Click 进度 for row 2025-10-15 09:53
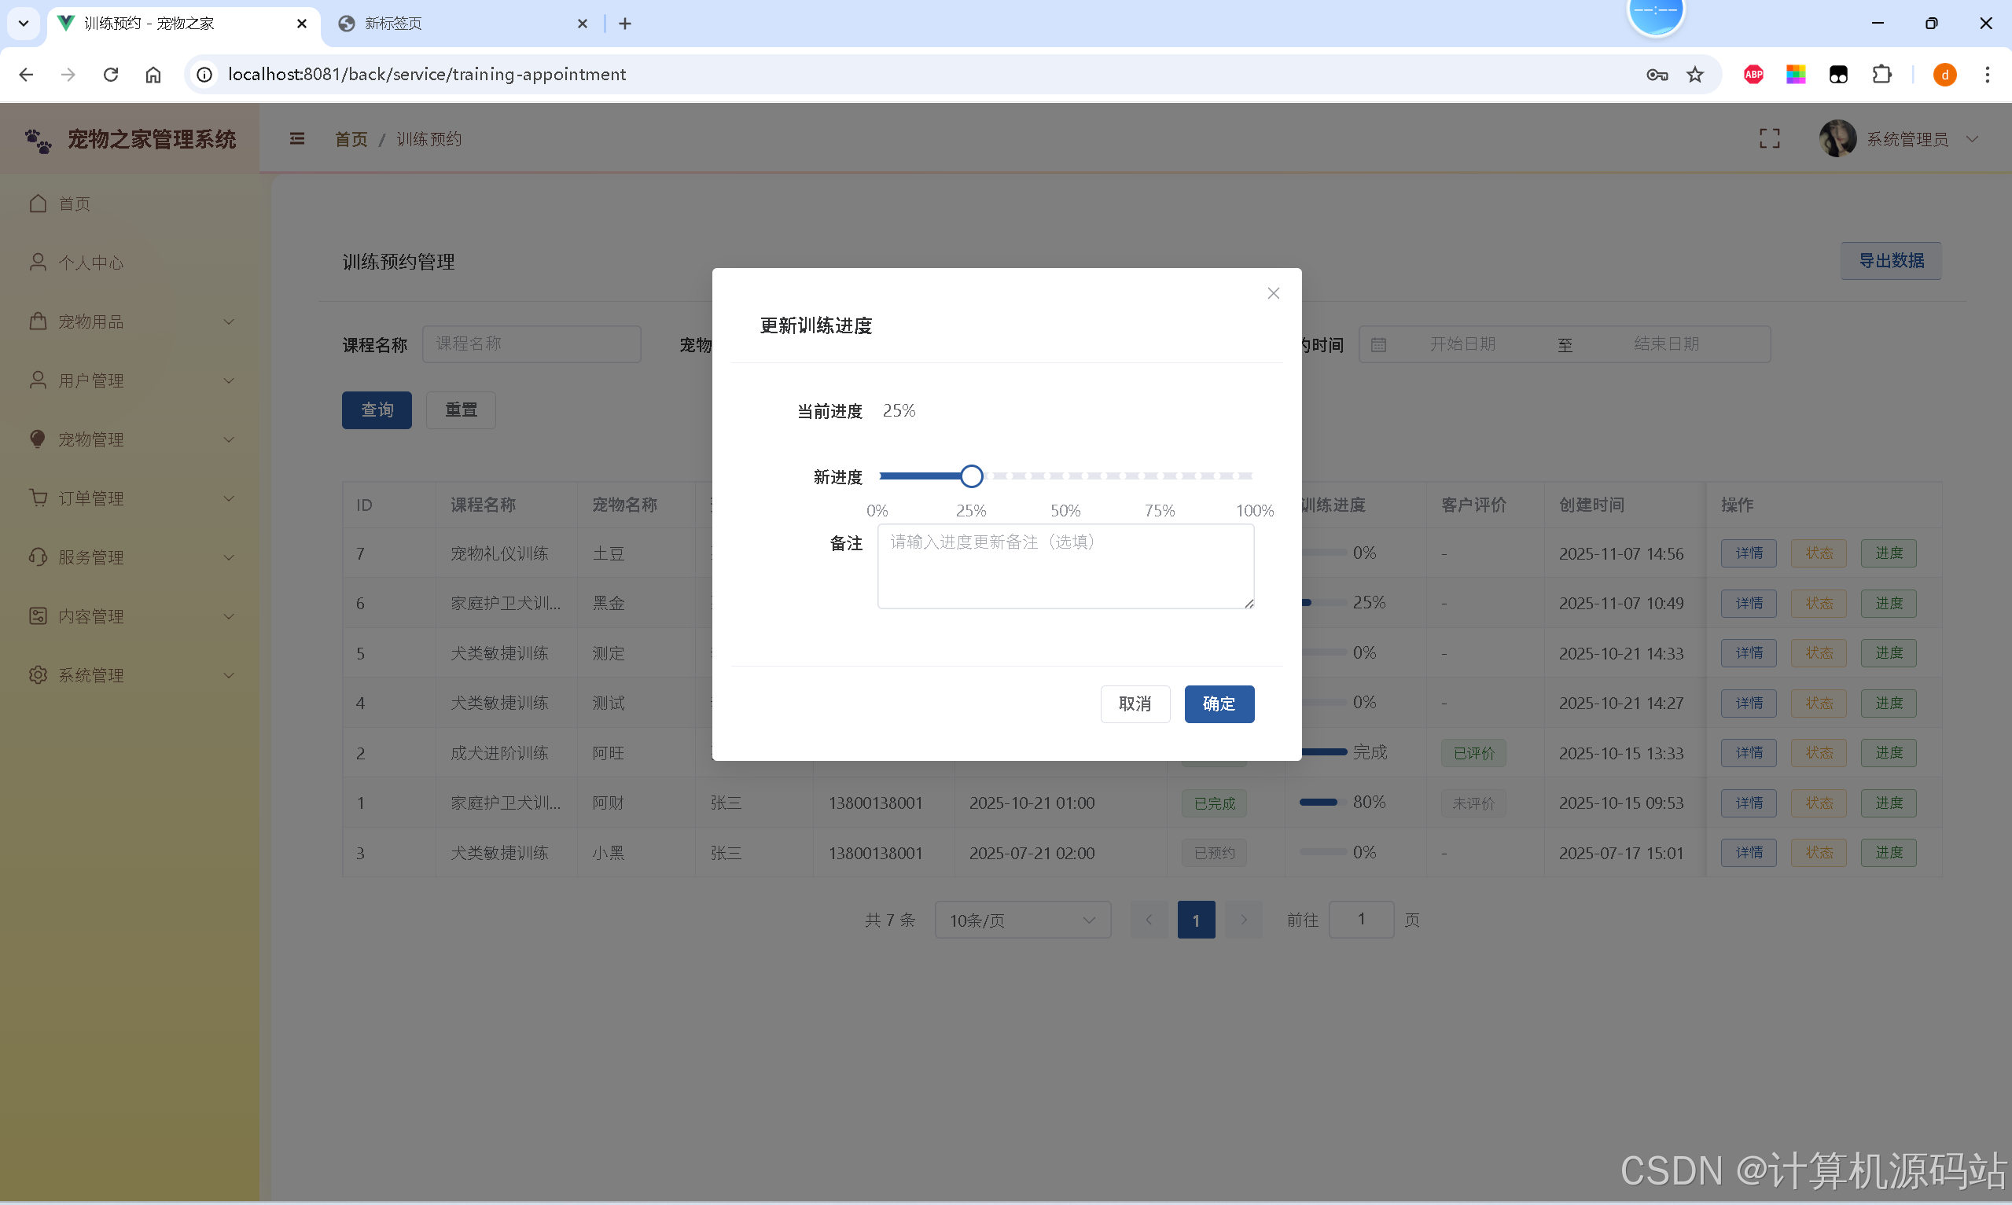Image resolution: width=2012 pixels, height=1205 pixels. point(1888,803)
